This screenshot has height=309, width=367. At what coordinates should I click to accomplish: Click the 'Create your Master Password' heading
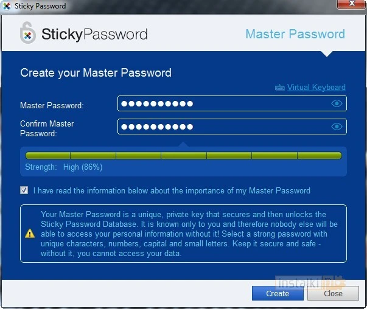pos(96,73)
